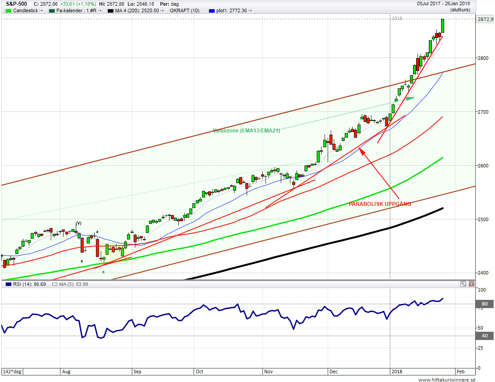Click the Hi: 2872,86 value
495x382 pixels.
click(x=112, y=4)
